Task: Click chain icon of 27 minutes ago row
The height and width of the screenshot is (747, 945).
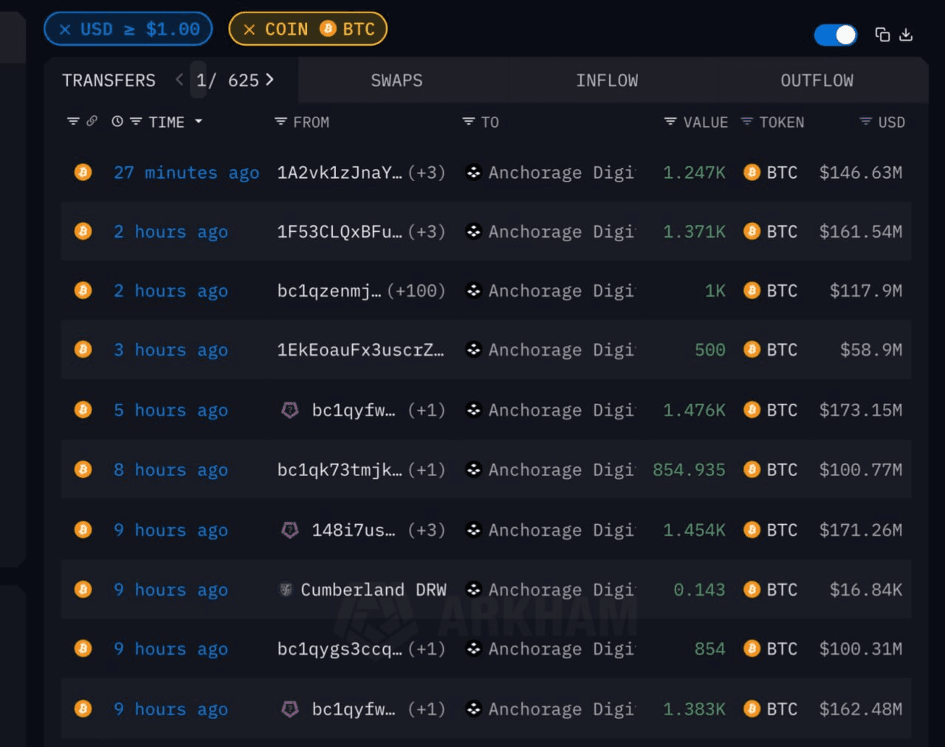Action: (x=83, y=172)
